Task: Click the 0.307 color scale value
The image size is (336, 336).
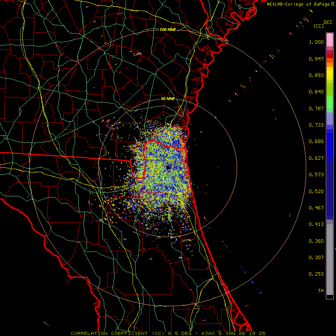Action: pos(316,258)
